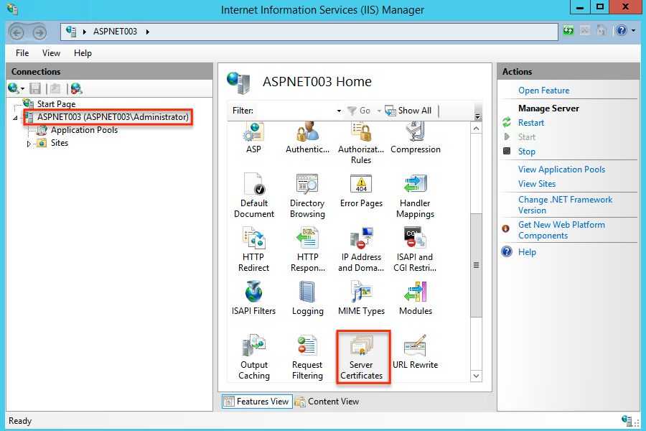Open the File menu

[x=22, y=53]
